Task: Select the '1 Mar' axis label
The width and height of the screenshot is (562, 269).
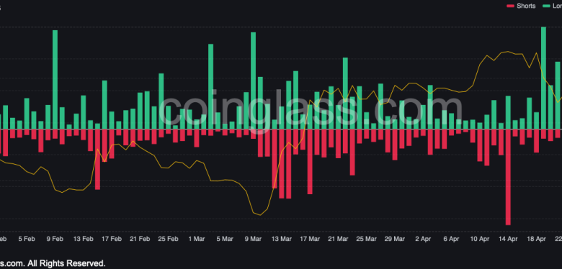Action: point(197,239)
